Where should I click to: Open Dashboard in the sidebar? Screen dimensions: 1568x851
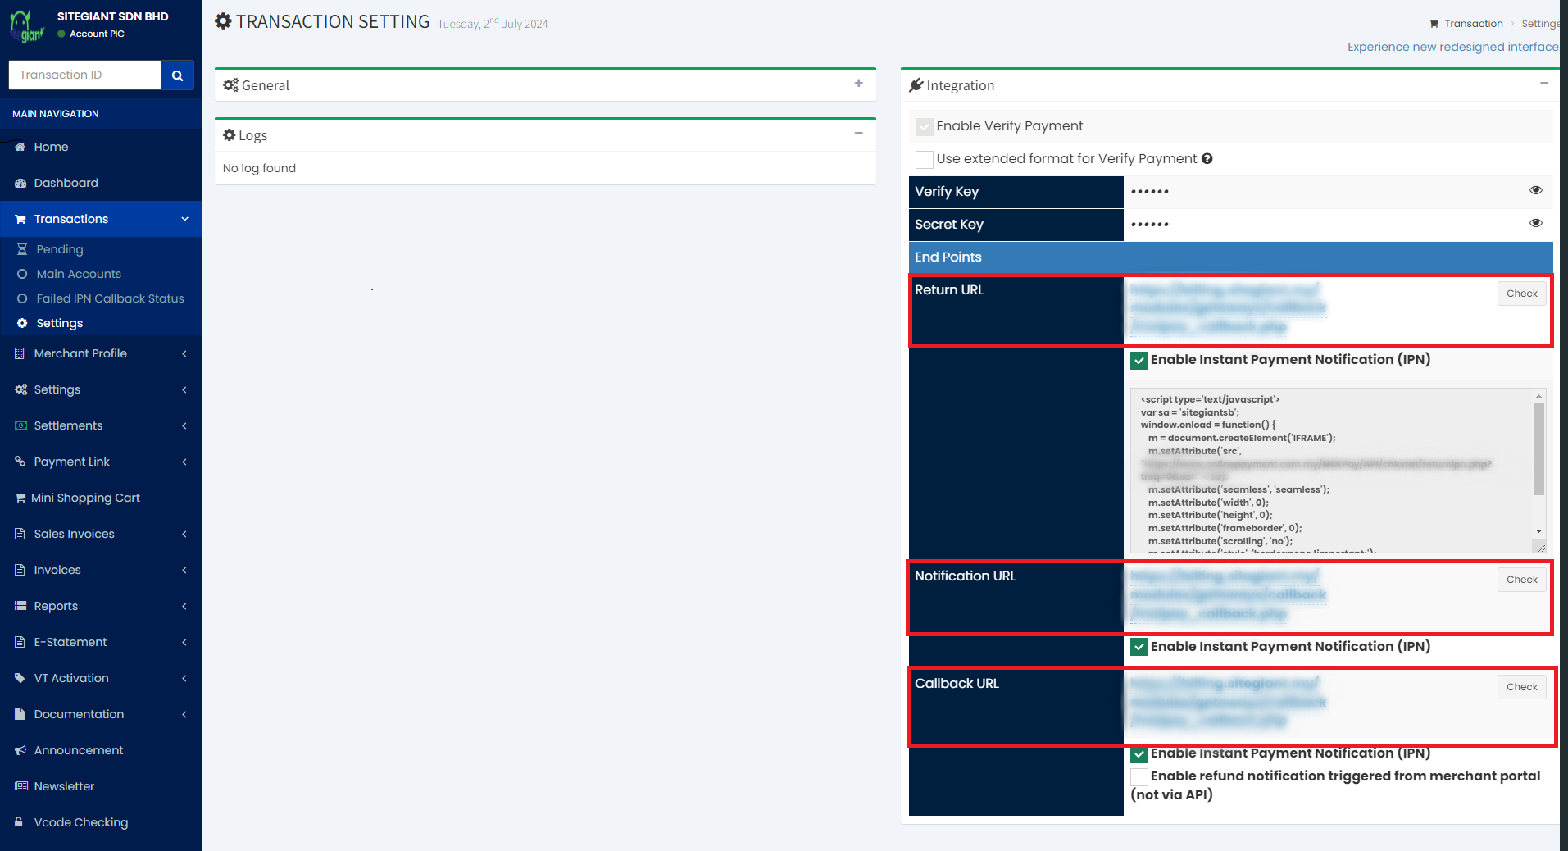[x=66, y=183]
